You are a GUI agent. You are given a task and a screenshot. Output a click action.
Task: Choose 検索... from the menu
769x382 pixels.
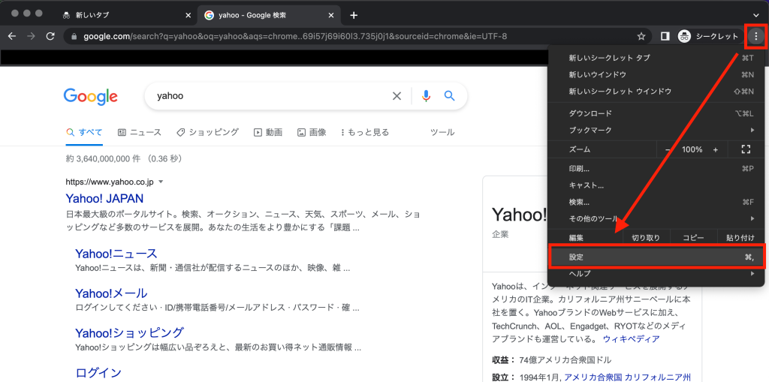pos(656,202)
